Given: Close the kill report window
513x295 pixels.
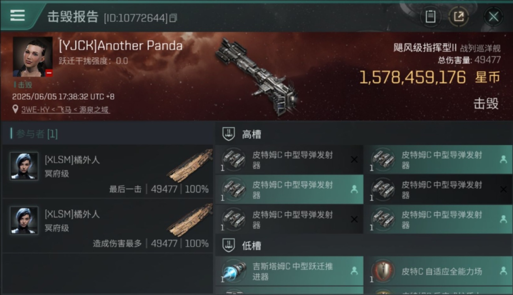Looking at the screenshot, I should pyautogui.click(x=493, y=17).
